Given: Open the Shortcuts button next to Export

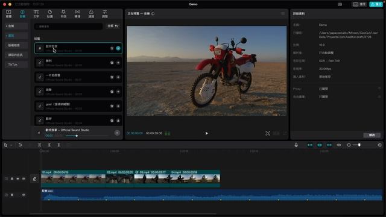Looking at the screenshot, I should (359, 4).
